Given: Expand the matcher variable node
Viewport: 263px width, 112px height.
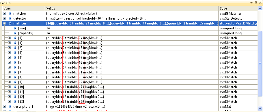Looking at the screenshot, I should [x=4, y=13].
